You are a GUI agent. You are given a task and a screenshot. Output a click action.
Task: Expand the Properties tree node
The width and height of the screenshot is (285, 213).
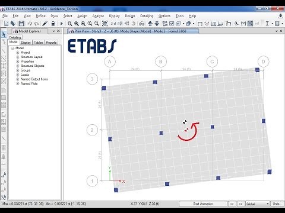[18, 62]
